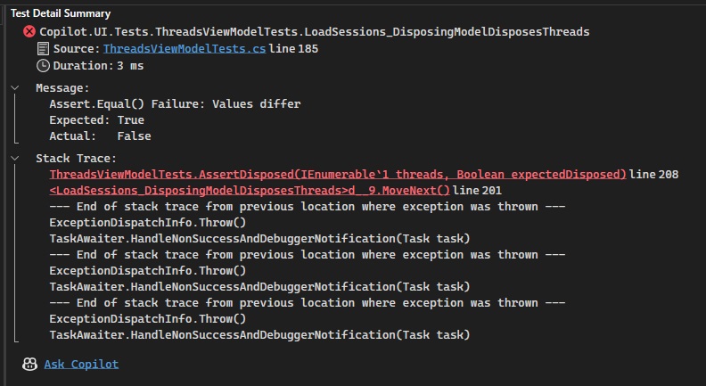Click the Ask Copilot link
The width and height of the screenshot is (706, 386).
(x=81, y=364)
